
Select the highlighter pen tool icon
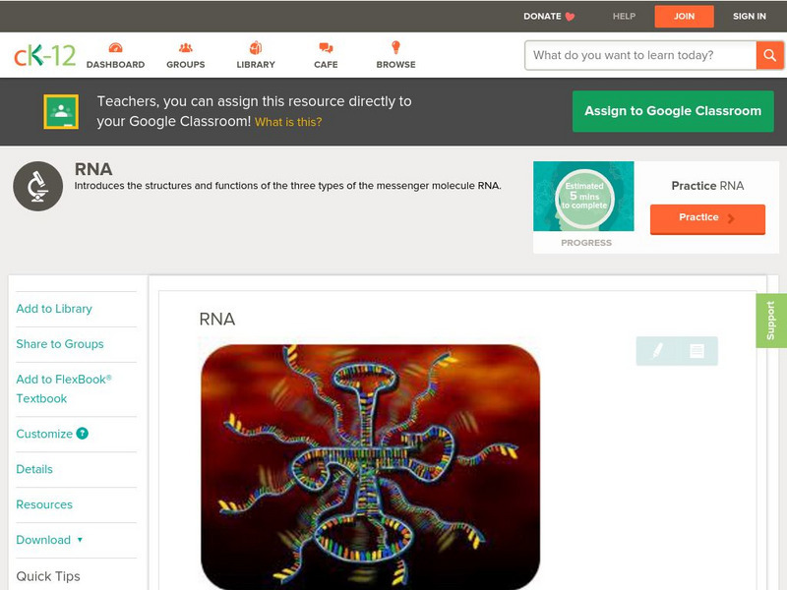(657, 351)
